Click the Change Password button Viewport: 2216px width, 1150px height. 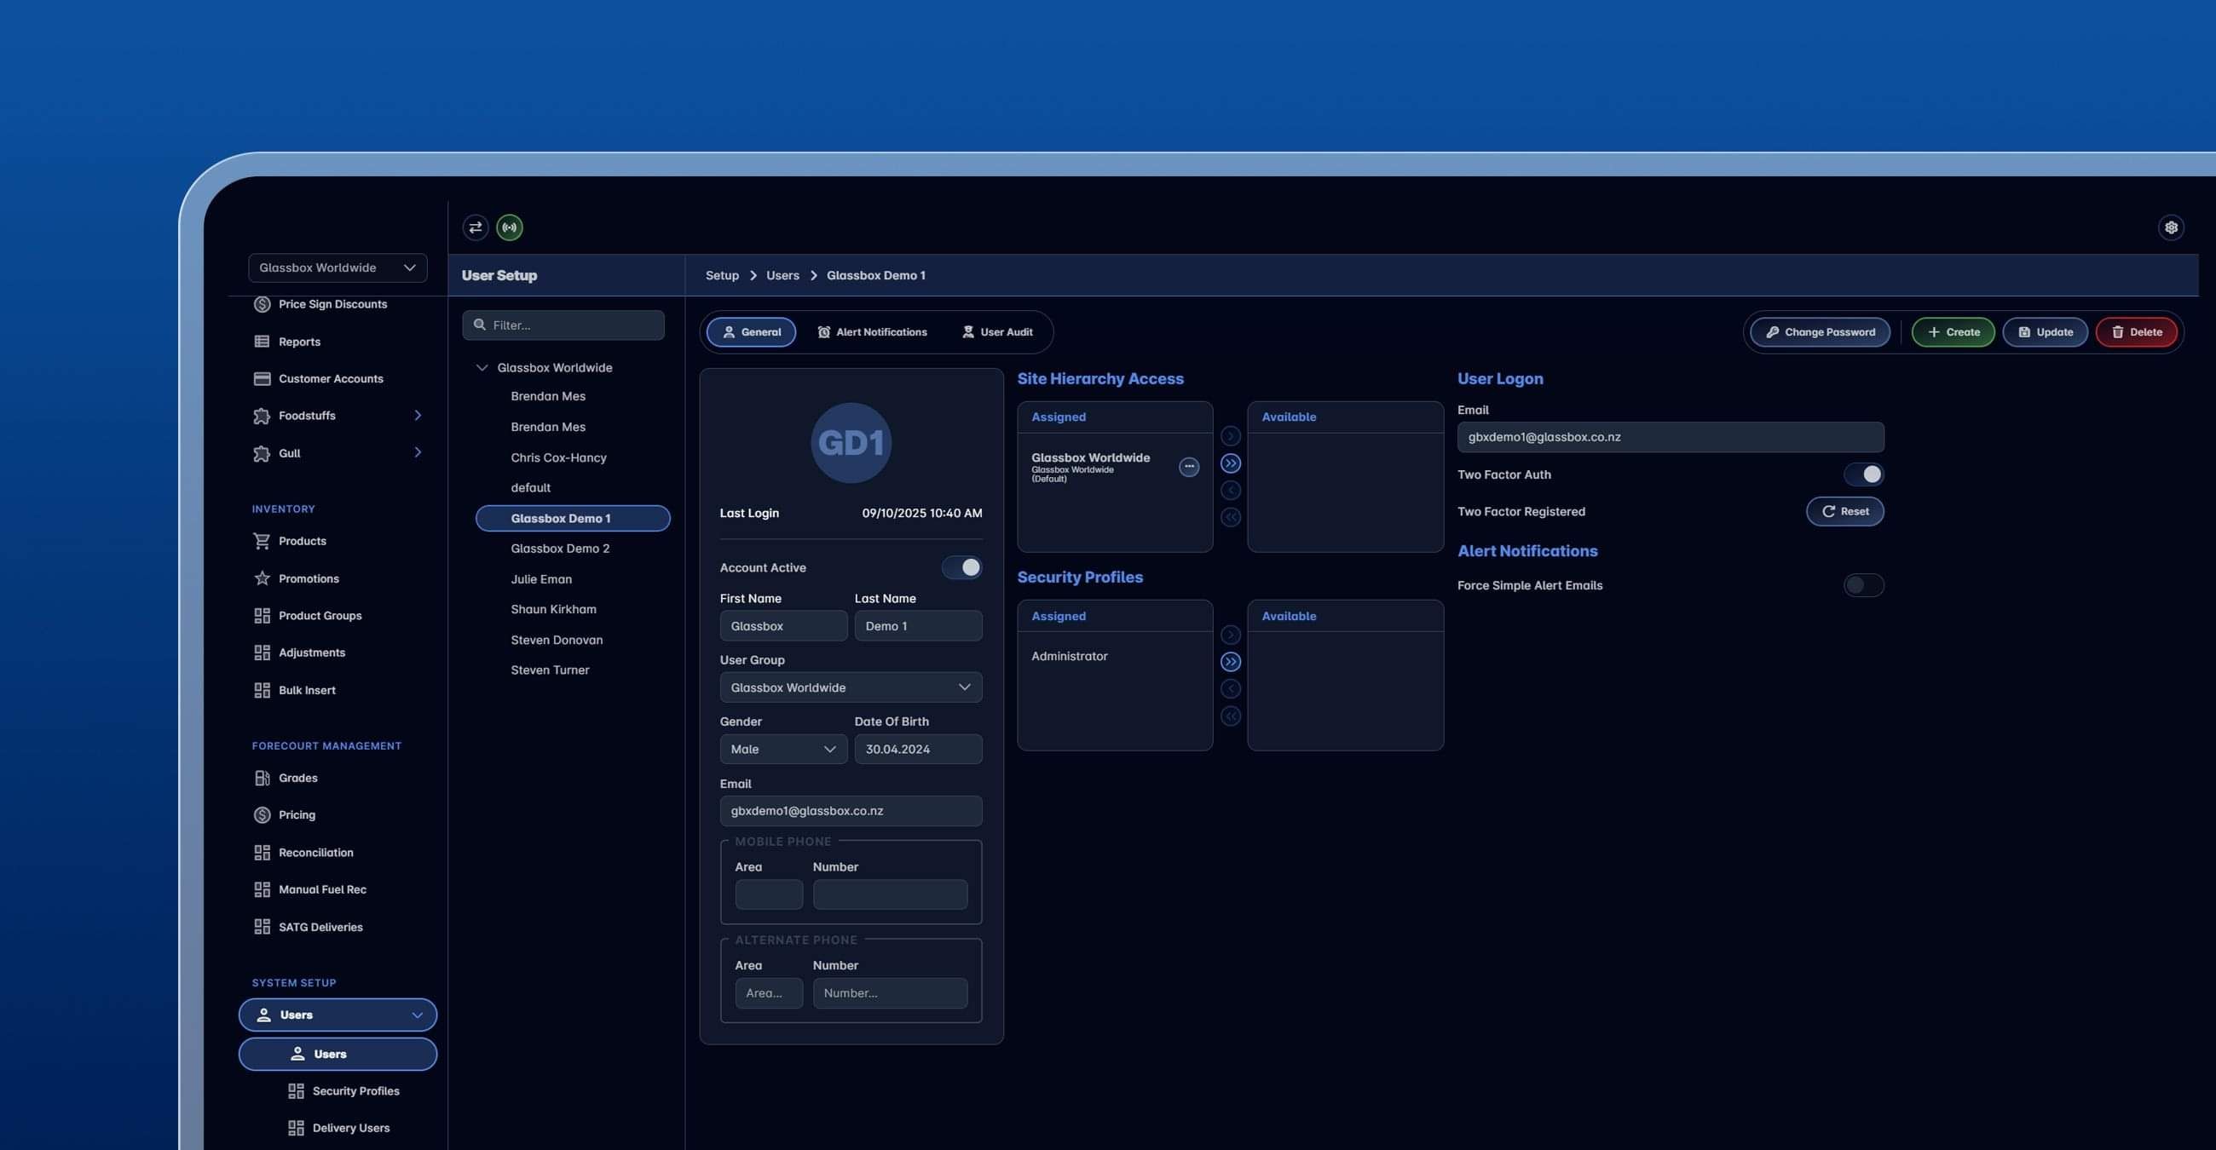[x=1820, y=332]
